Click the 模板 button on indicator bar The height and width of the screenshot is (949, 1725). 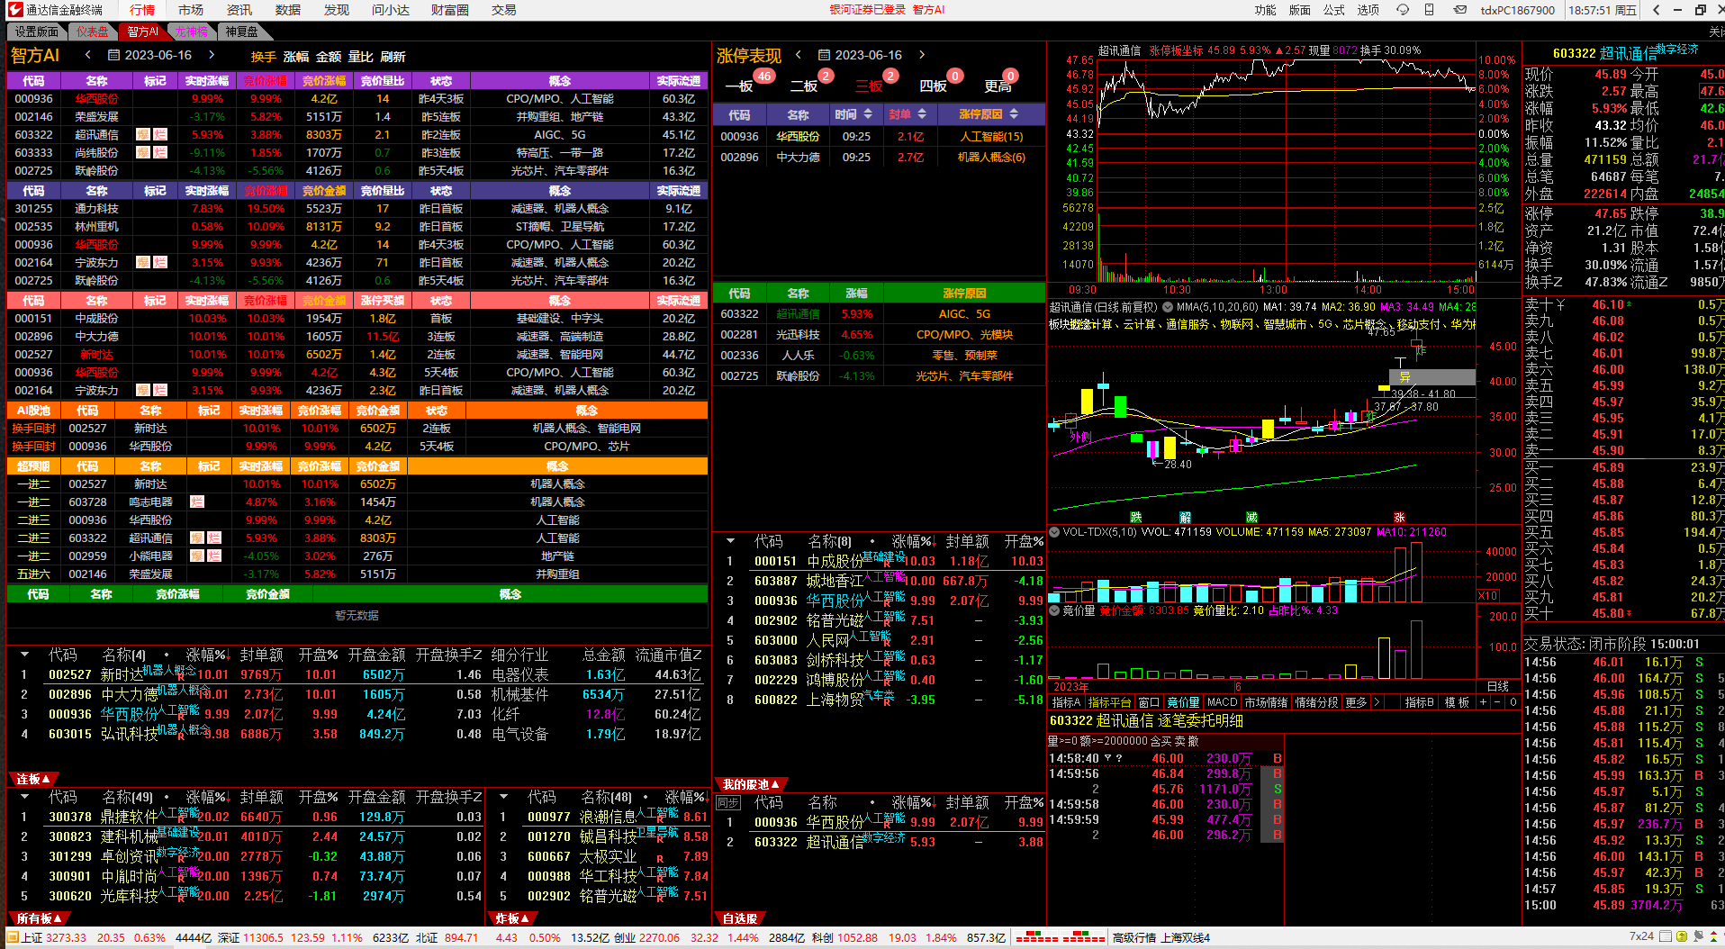click(x=1457, y=702)
